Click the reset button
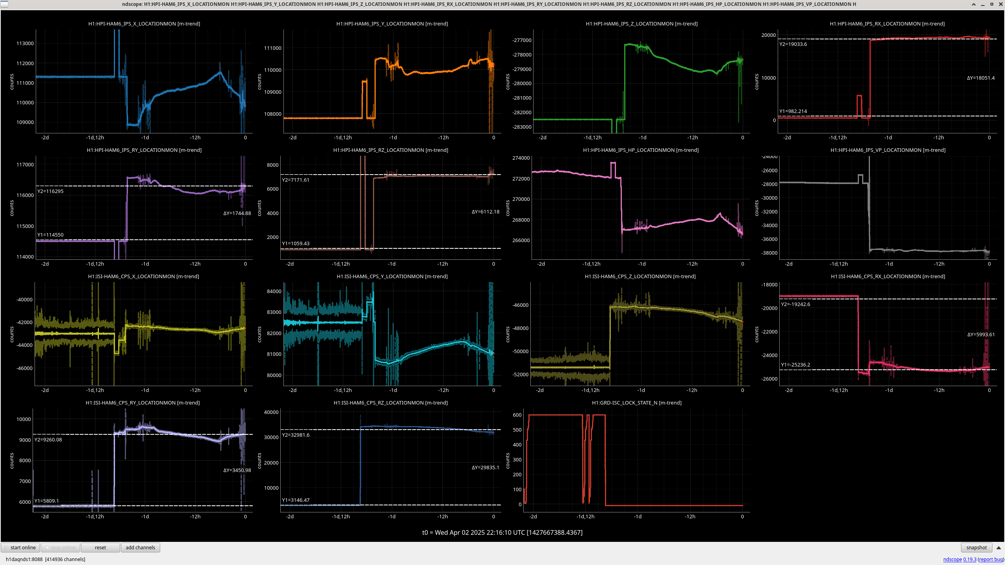Image resolution: width=1005 pixels, height=565 pixels. (100, 547)
